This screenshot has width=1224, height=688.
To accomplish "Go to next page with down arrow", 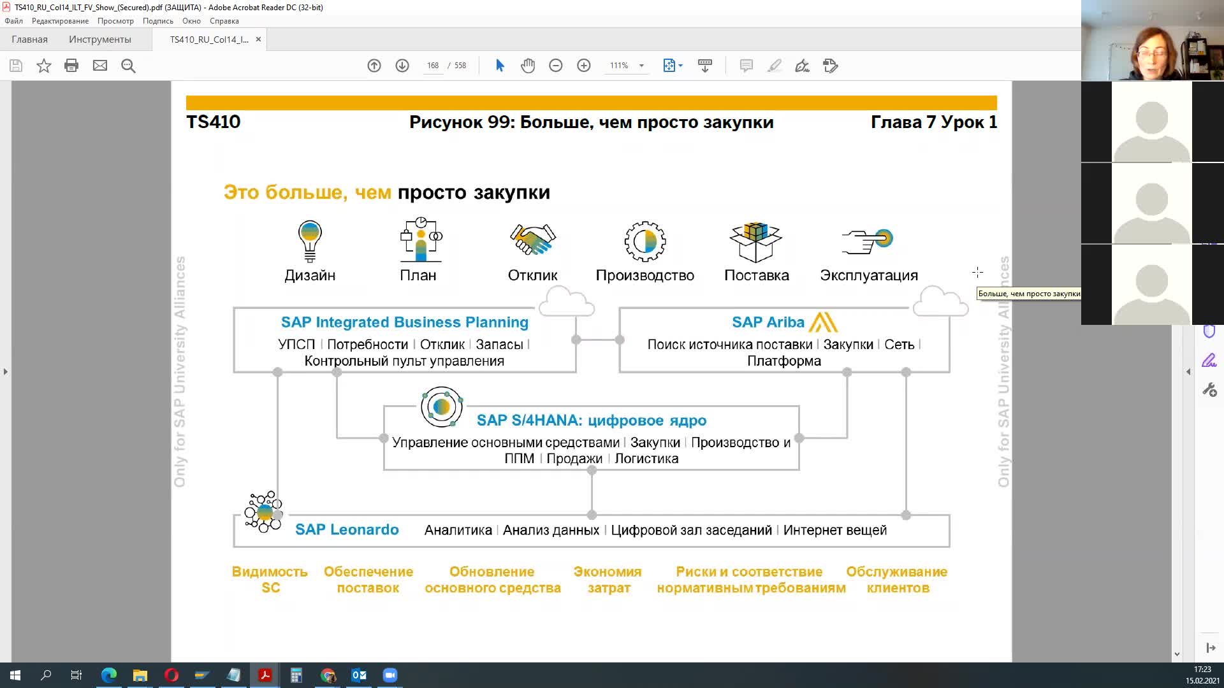I will [x=402, y=66].
